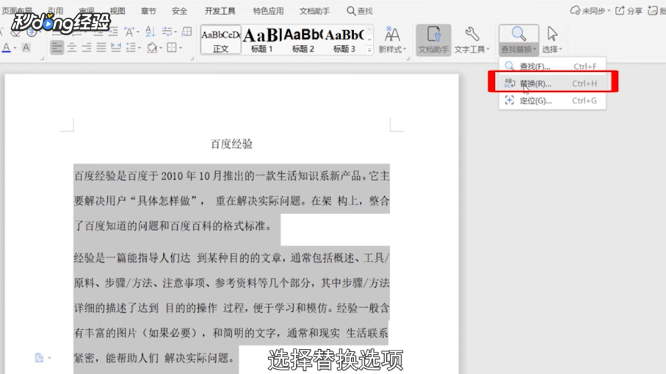The width and height of the screenshot is (666, 374).
Task: Click the line wrap tab icon
Action: 187,31
